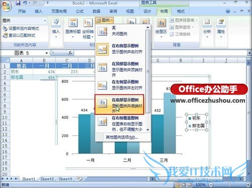Expand the 绘图区 dropdown arrow
Image resolution: width=252 pixels, height=188 pixels.
(x=161, y=37)
